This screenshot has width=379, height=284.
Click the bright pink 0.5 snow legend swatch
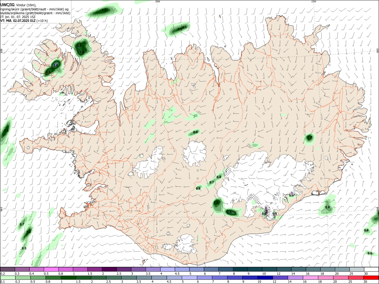(x=51, y=270)
